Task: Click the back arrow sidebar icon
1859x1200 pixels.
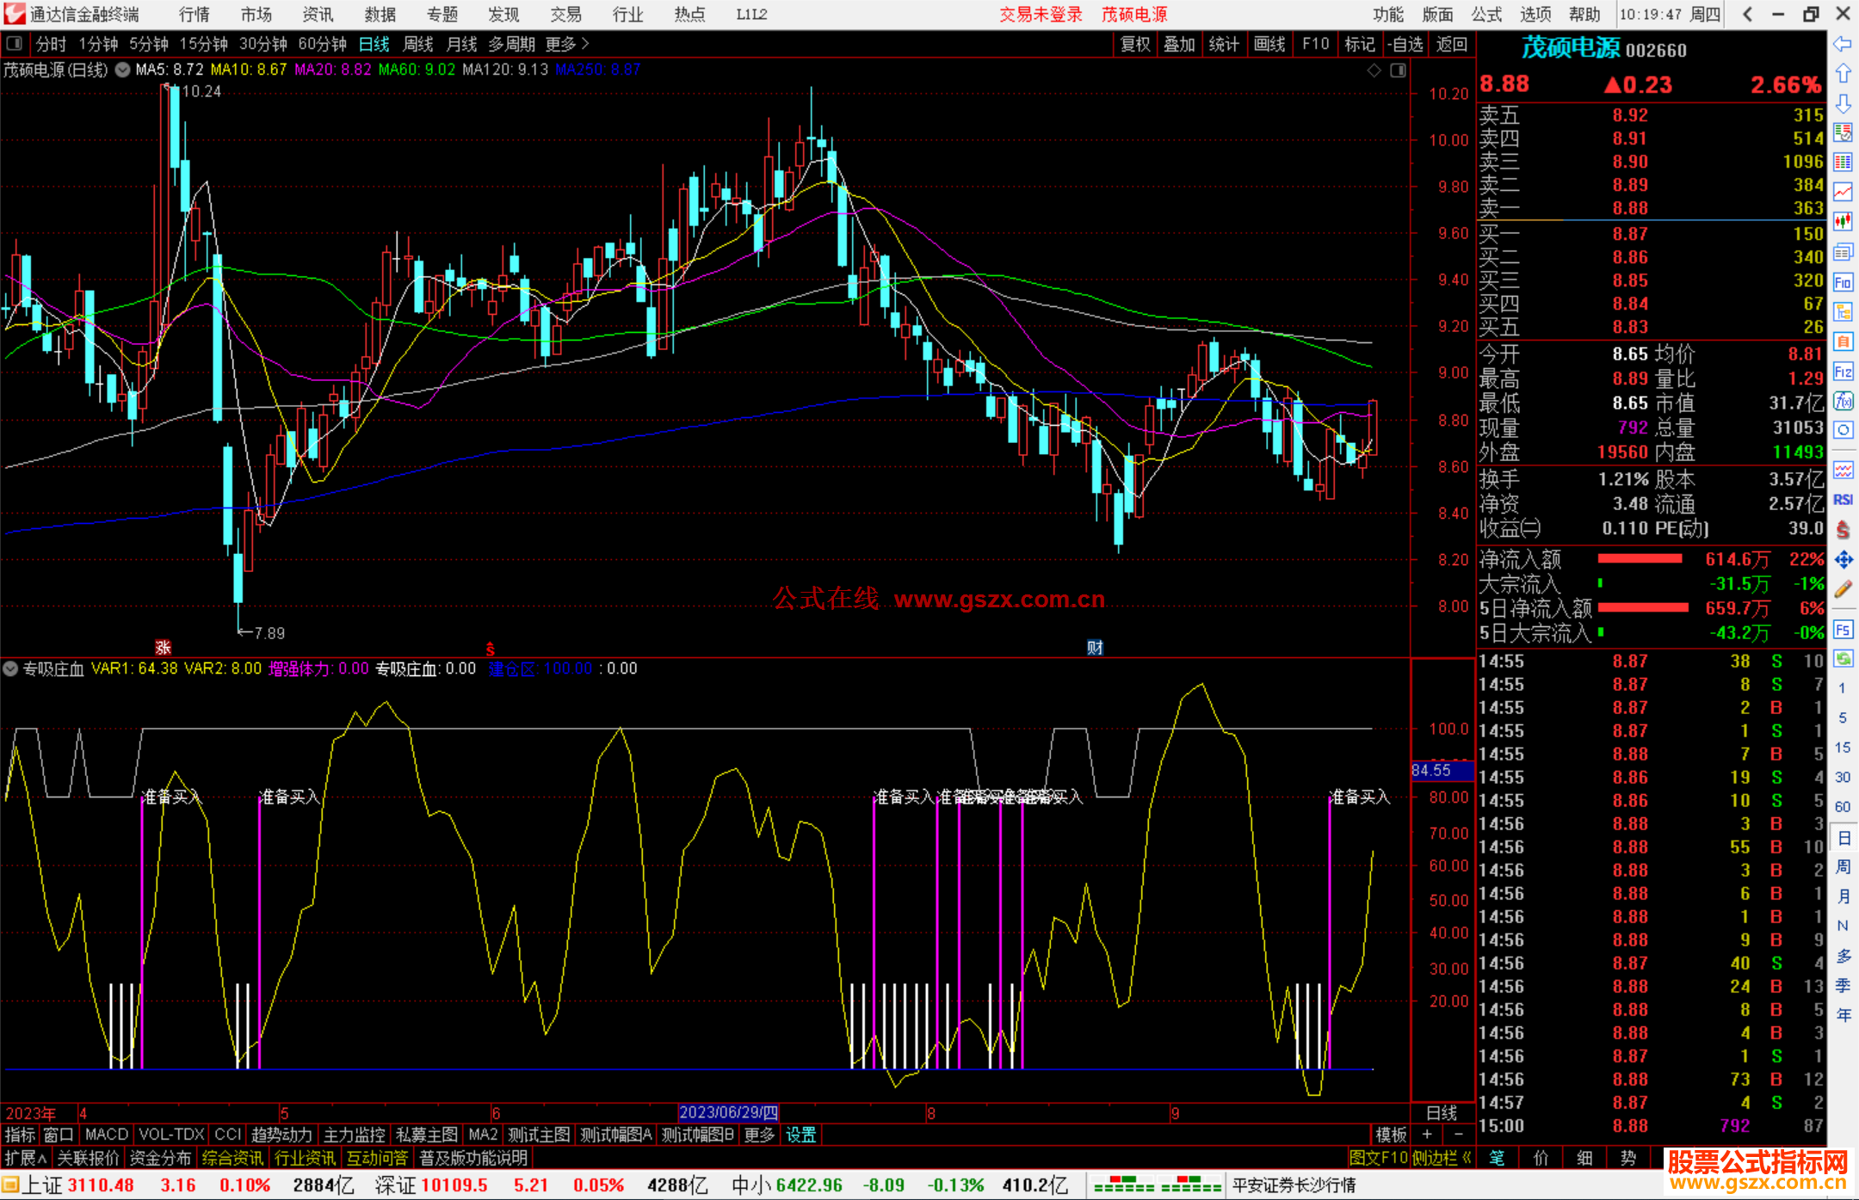Action: (x=1843, y=44)
